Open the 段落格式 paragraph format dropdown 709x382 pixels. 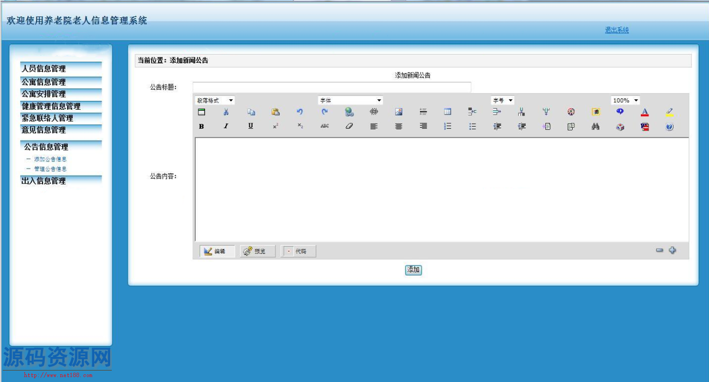point(215,100)
